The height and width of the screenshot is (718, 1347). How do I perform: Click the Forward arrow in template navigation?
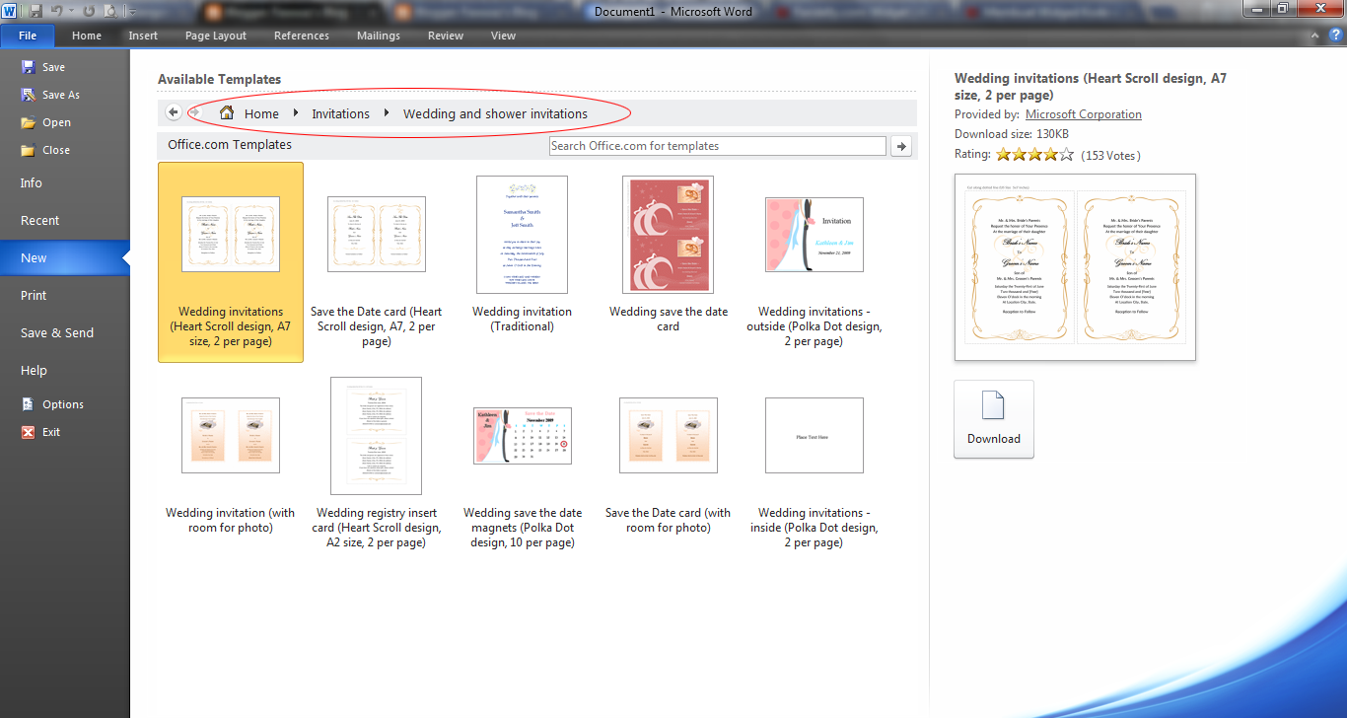(x=194, y=112)
